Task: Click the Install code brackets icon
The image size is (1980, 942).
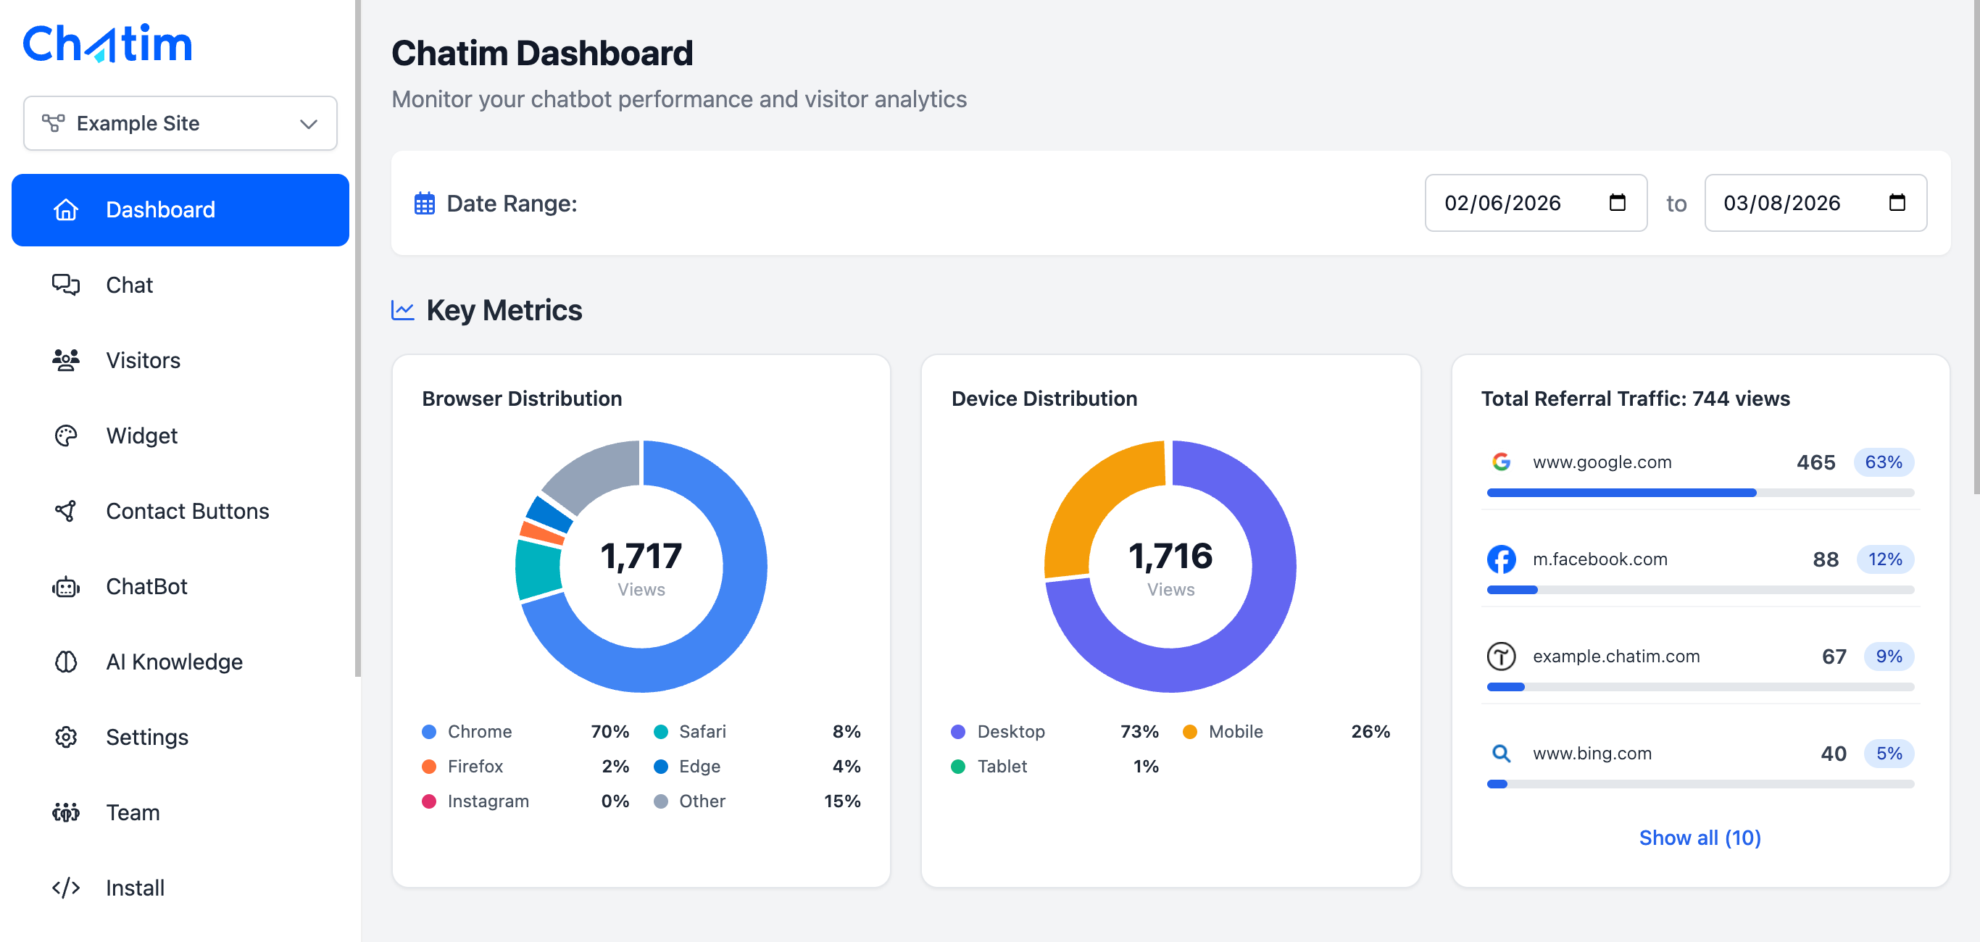Action: click(x=65, y=888)
